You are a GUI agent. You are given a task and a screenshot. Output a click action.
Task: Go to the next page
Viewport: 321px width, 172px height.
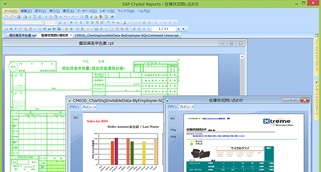click(178, 29)
